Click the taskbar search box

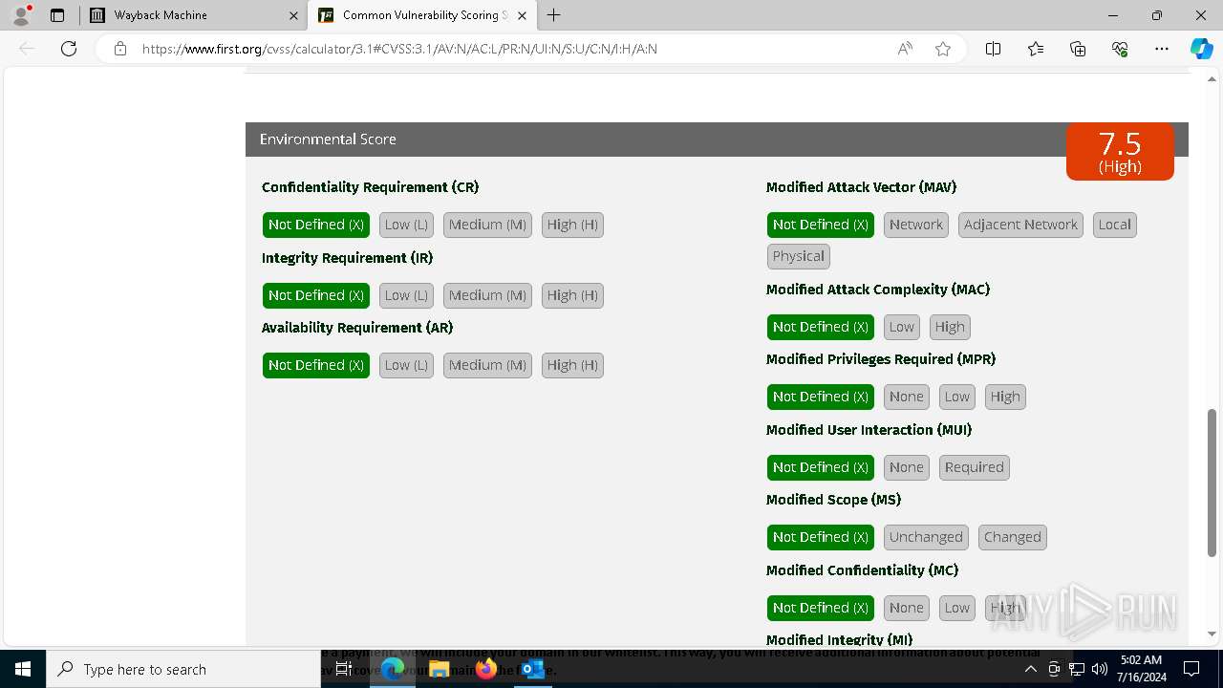183,669
